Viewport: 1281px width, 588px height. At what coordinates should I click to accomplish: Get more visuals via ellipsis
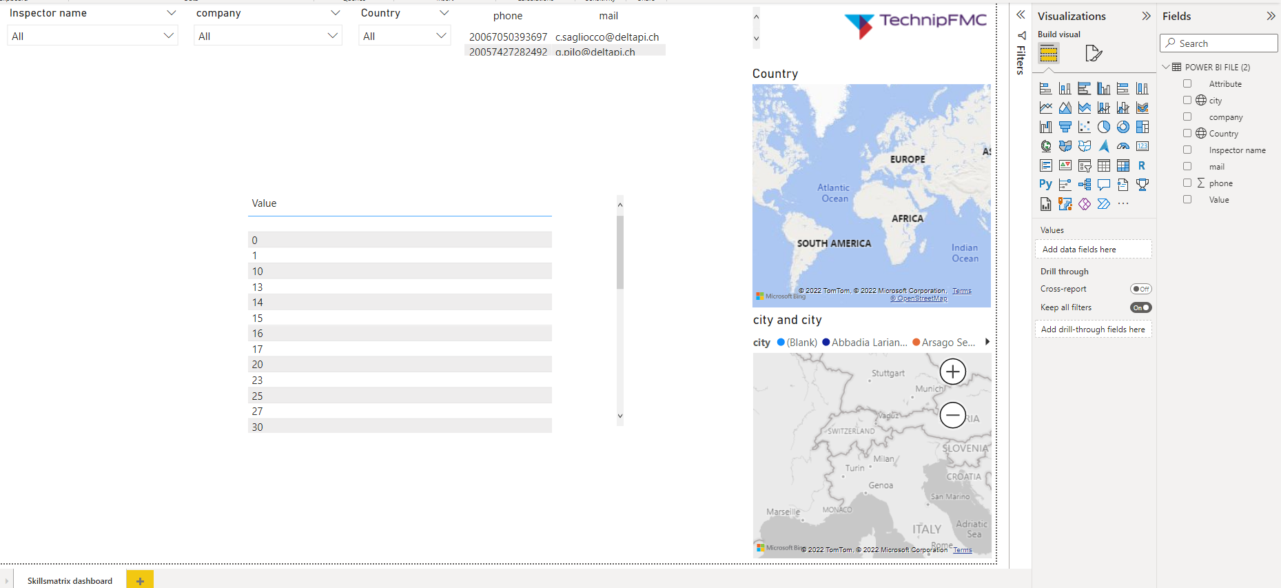click(x=1123, y=203)
